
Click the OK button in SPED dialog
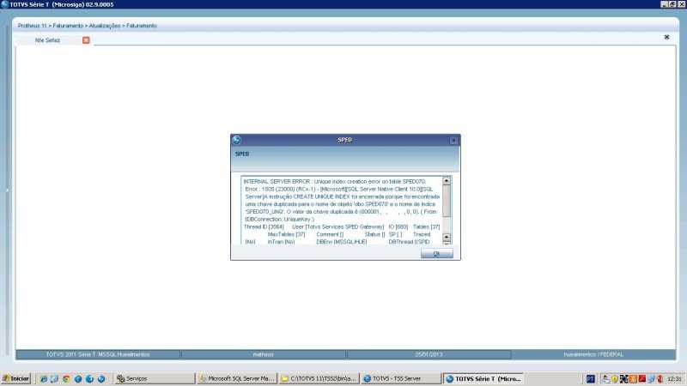point(437,254)
